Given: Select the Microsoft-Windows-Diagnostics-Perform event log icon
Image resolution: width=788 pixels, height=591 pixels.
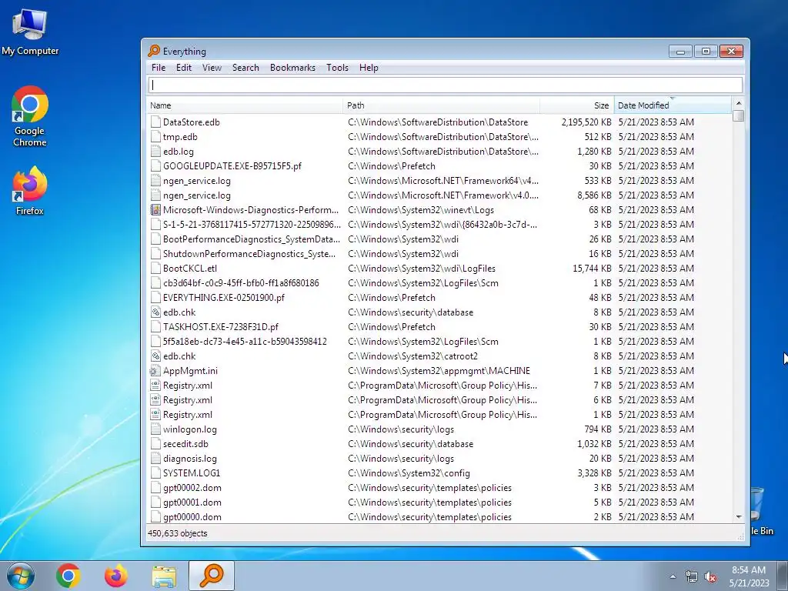Looking at the screenshot, I should (x=155, y=209).
